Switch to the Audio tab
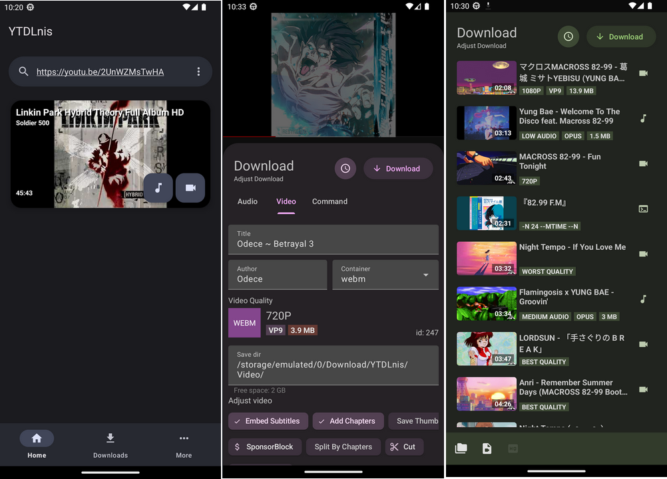The image size is (667, 479). click(248, 201)
